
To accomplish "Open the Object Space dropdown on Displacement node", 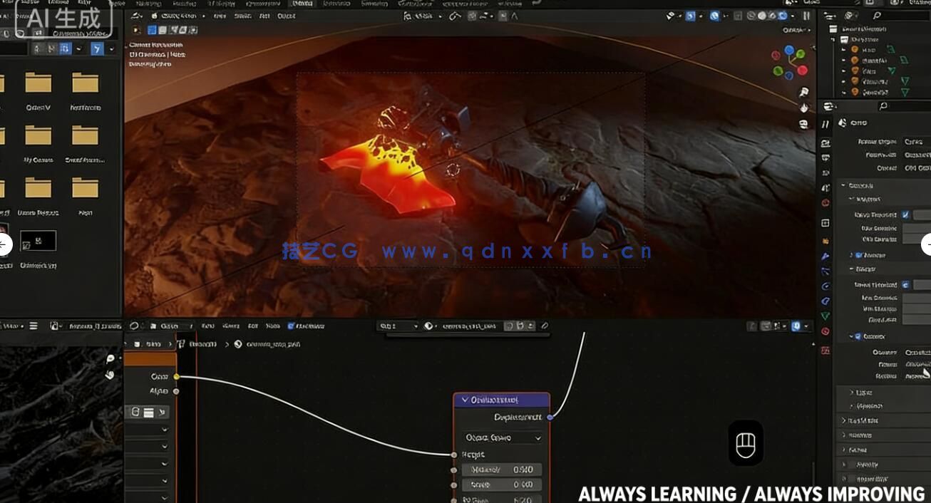I will 500,437.
